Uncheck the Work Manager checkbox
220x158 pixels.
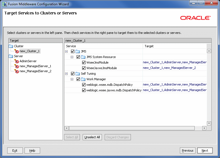pyautogui.click(x=78, y=79)
